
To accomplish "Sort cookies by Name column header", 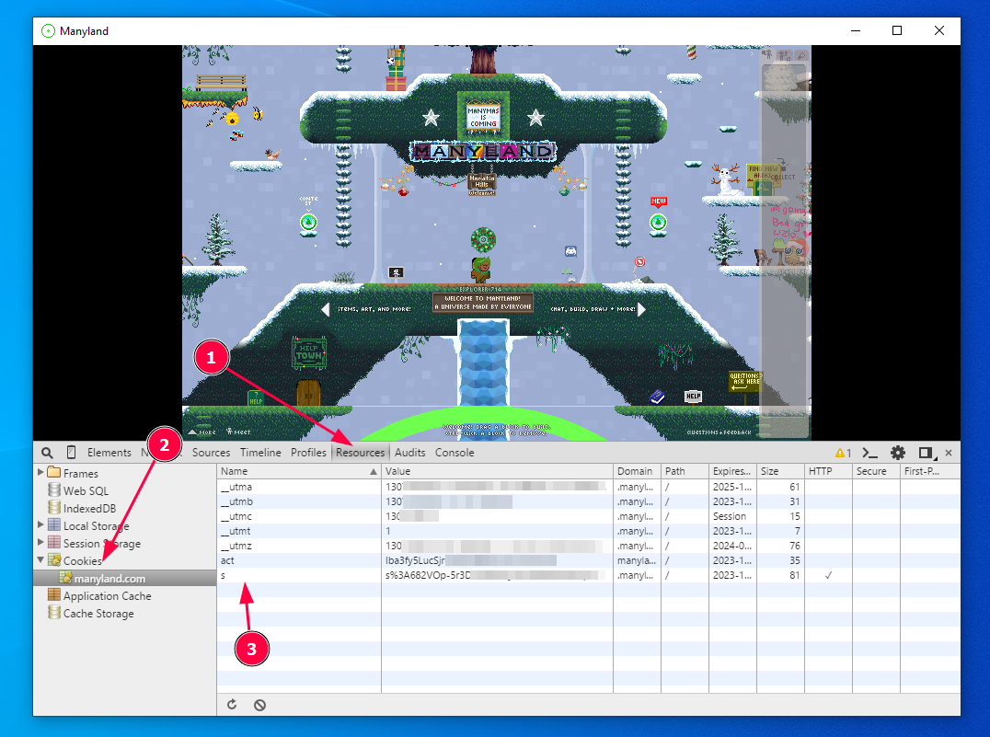I will [294, 471].
